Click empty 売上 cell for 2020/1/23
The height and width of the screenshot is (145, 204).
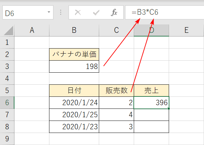(152, 127)
